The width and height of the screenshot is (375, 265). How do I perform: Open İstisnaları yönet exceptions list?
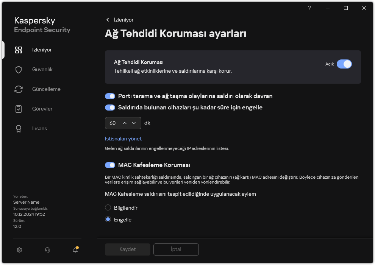click(123, 139)
